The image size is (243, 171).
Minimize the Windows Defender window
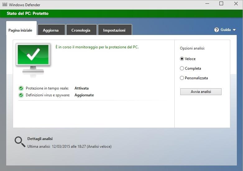(x=207, y=3)
